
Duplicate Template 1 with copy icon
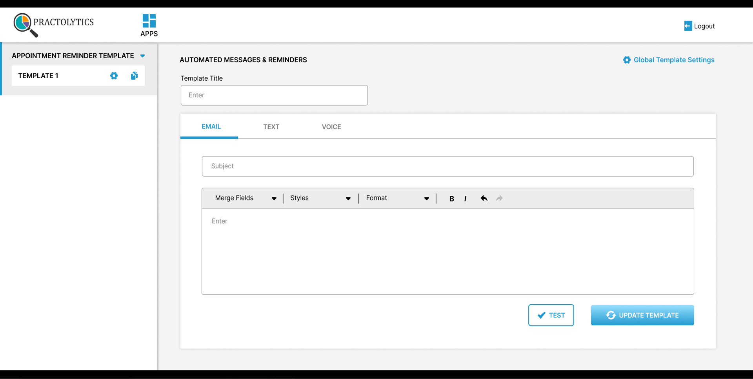point(134,76)
